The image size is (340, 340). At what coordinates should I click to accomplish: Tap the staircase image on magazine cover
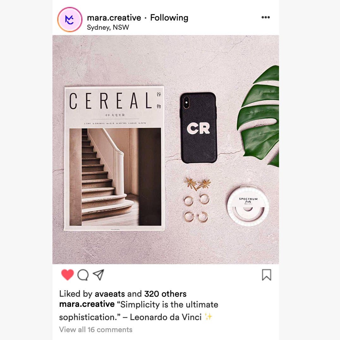click(x=115, y=177)
